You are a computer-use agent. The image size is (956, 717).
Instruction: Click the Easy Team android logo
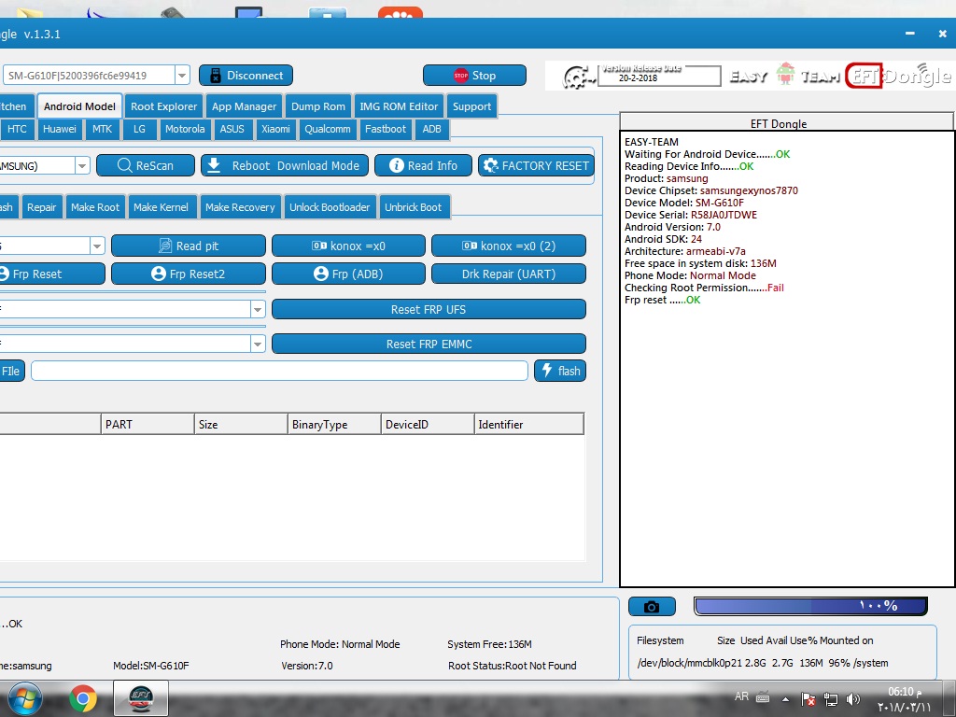click(x=786, y=75)
